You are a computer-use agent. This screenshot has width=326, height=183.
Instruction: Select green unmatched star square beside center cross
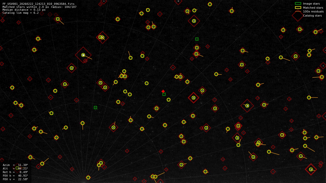point(164,94)
